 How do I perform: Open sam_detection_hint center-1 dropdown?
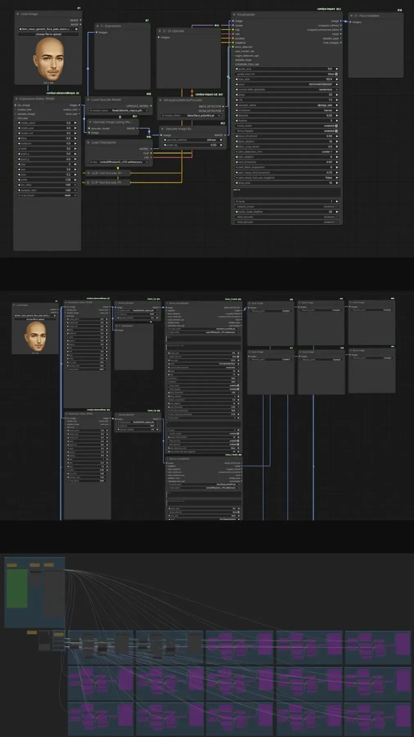tap(287, 151)
